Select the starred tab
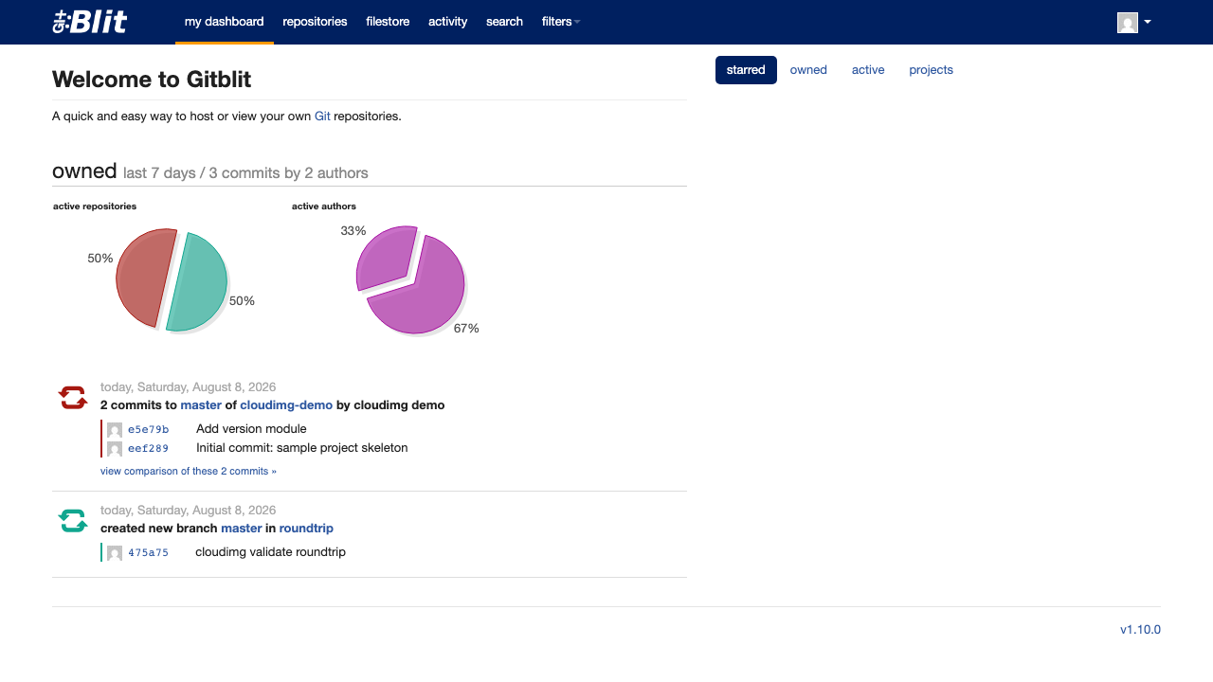This screenshot has height=682, width=1213. [x=746, y=70]
